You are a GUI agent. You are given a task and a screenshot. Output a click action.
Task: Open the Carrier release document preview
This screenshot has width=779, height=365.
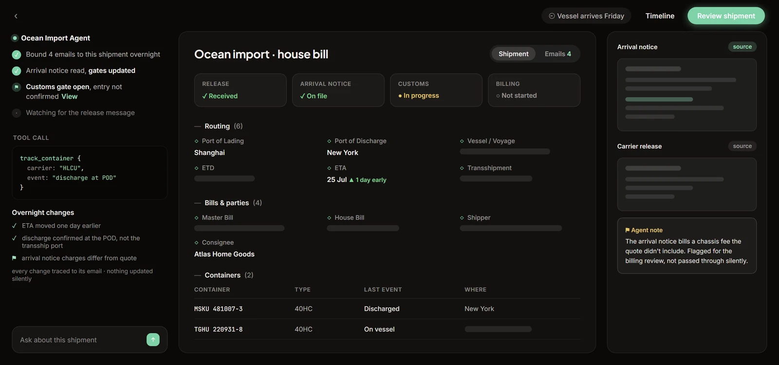[686, 184]
